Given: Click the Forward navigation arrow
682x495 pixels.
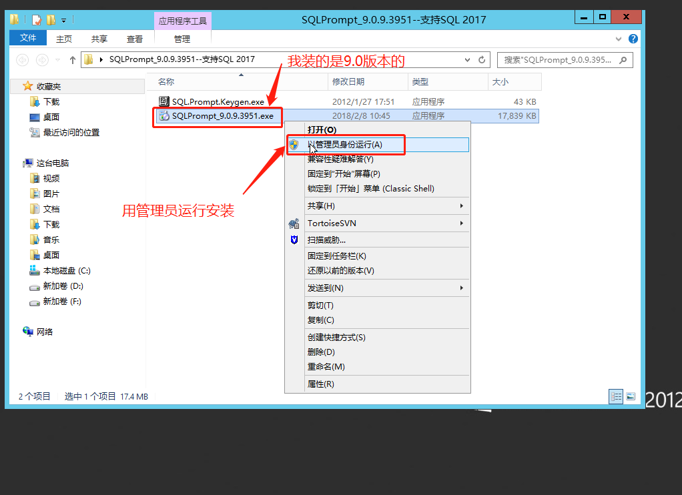Looking at the screenshot, I should click(x=42, y=59).
